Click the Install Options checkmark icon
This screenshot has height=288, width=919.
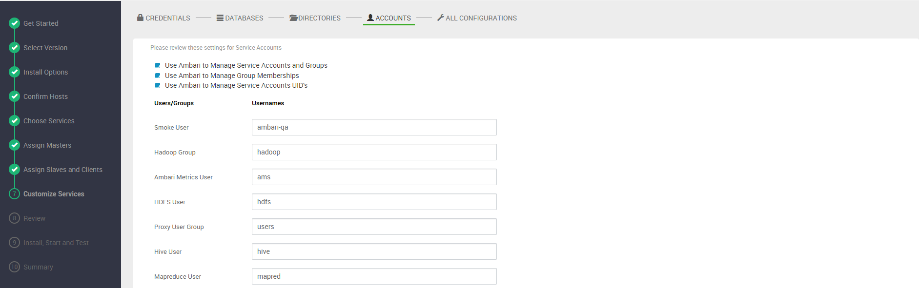point(15,72)
